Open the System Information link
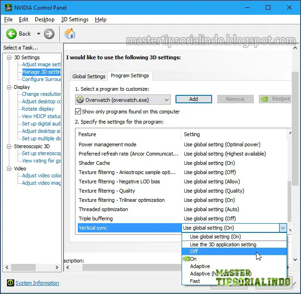 [x=37, y=283]
